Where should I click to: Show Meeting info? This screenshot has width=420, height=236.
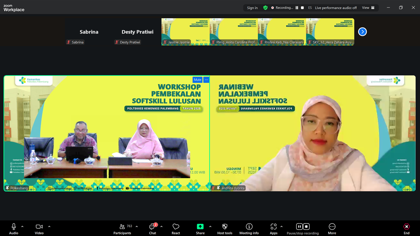pyautogui.click(x=249, y=227)
